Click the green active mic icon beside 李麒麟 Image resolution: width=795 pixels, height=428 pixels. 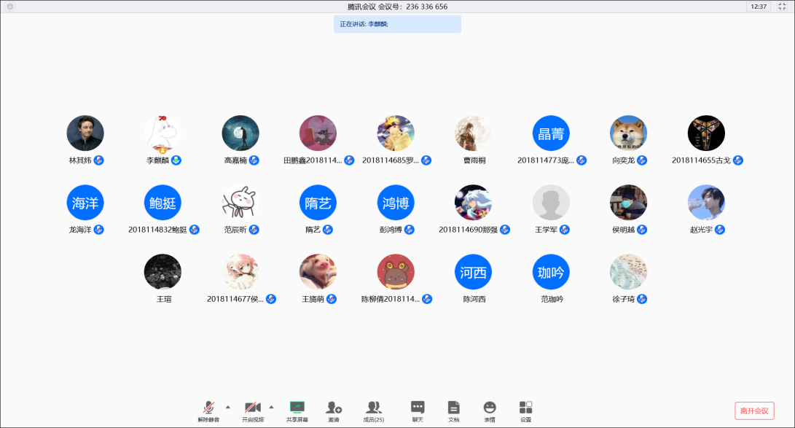(x=176, y=160)
